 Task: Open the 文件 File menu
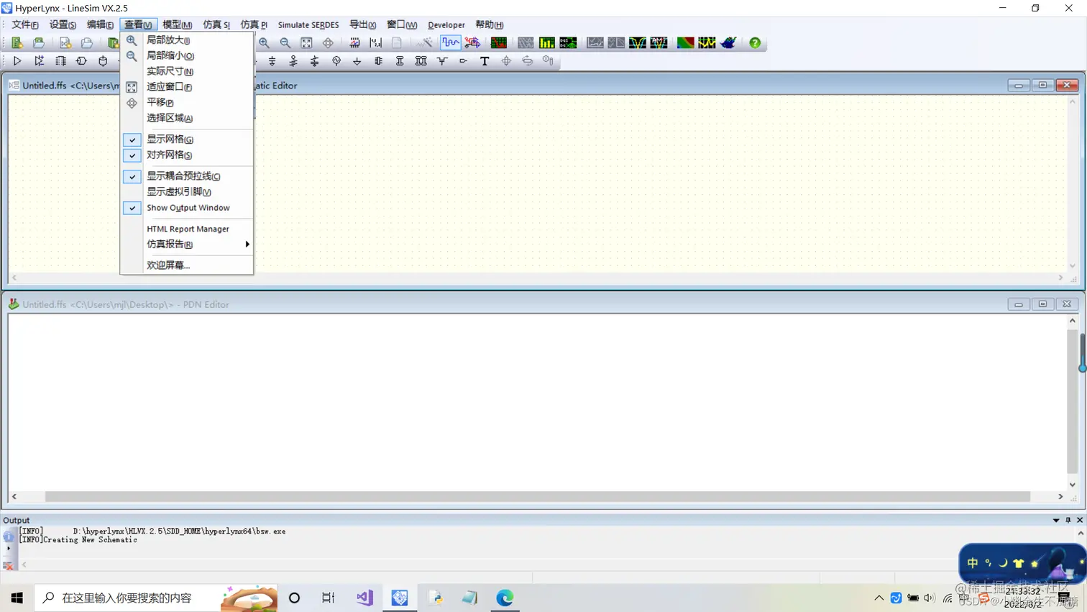pyautogui.click(x=25, y=24)
